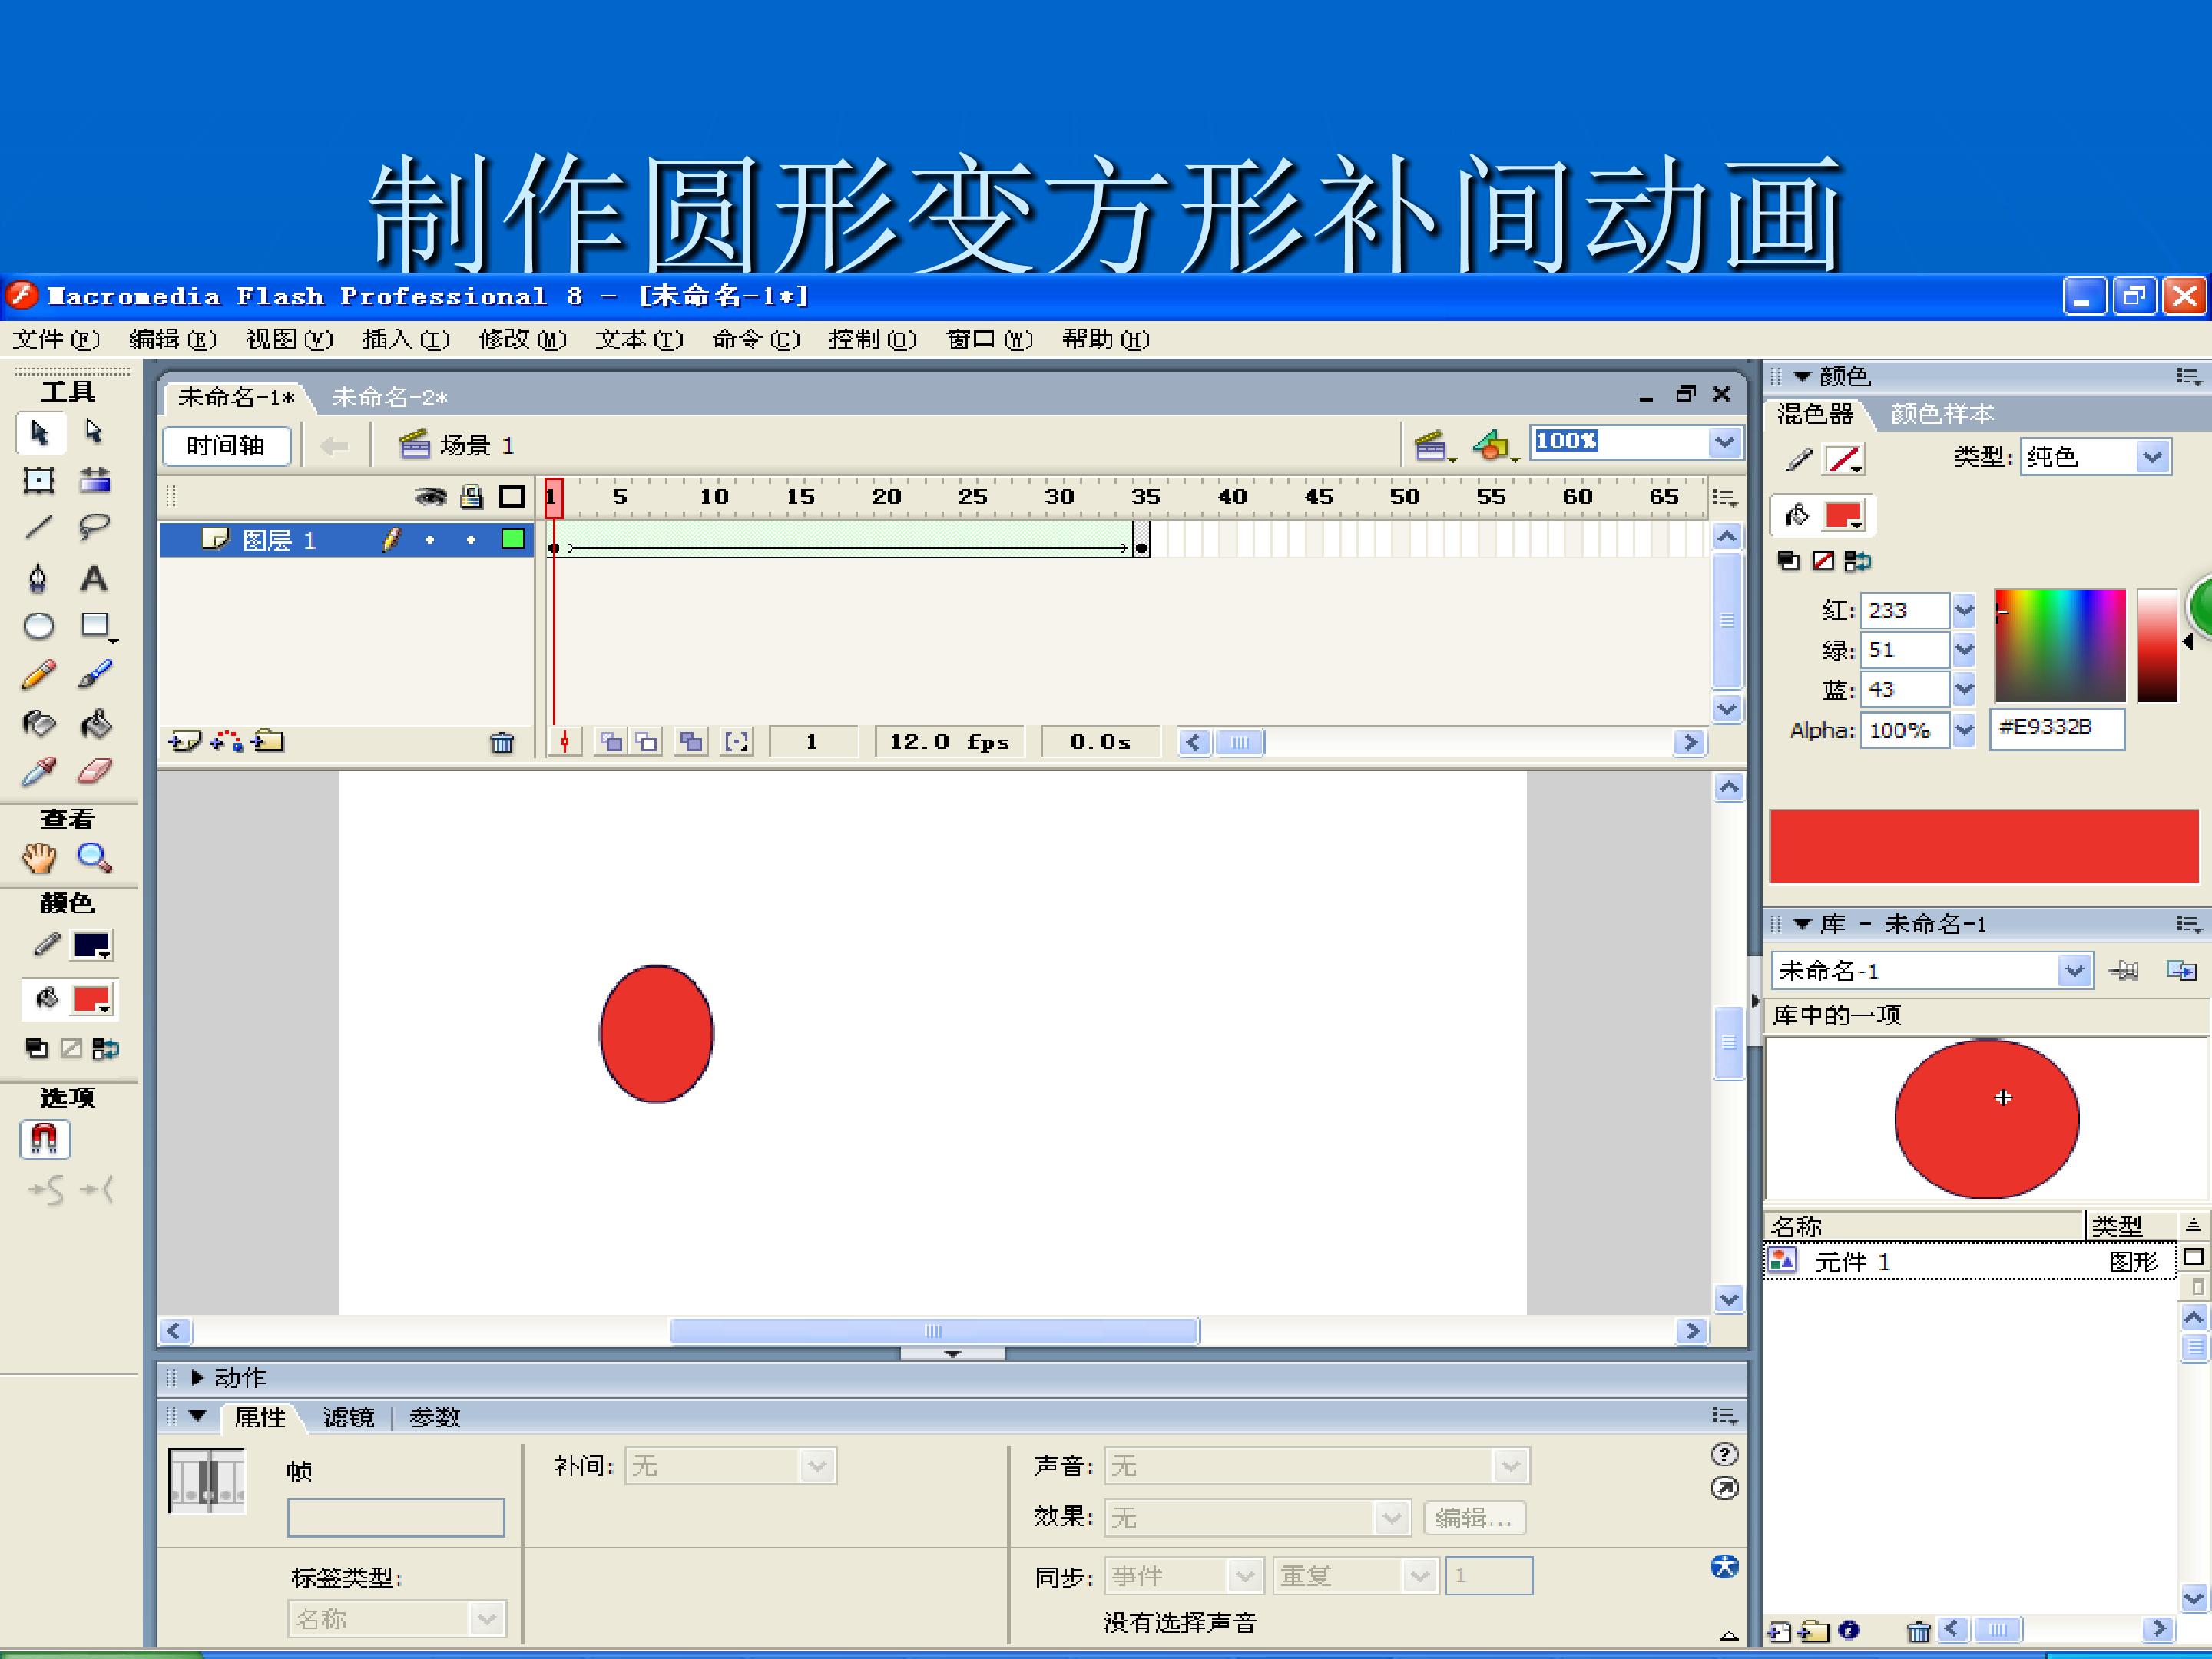Open the 绿 value dropdown arrow

pos(1964,650)
